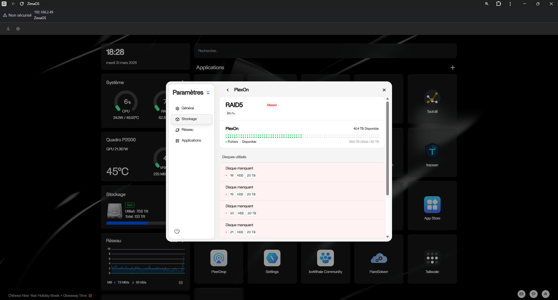Go back from PlexOn storage details
Screen dimensions: 558x300
pos(228,90)
